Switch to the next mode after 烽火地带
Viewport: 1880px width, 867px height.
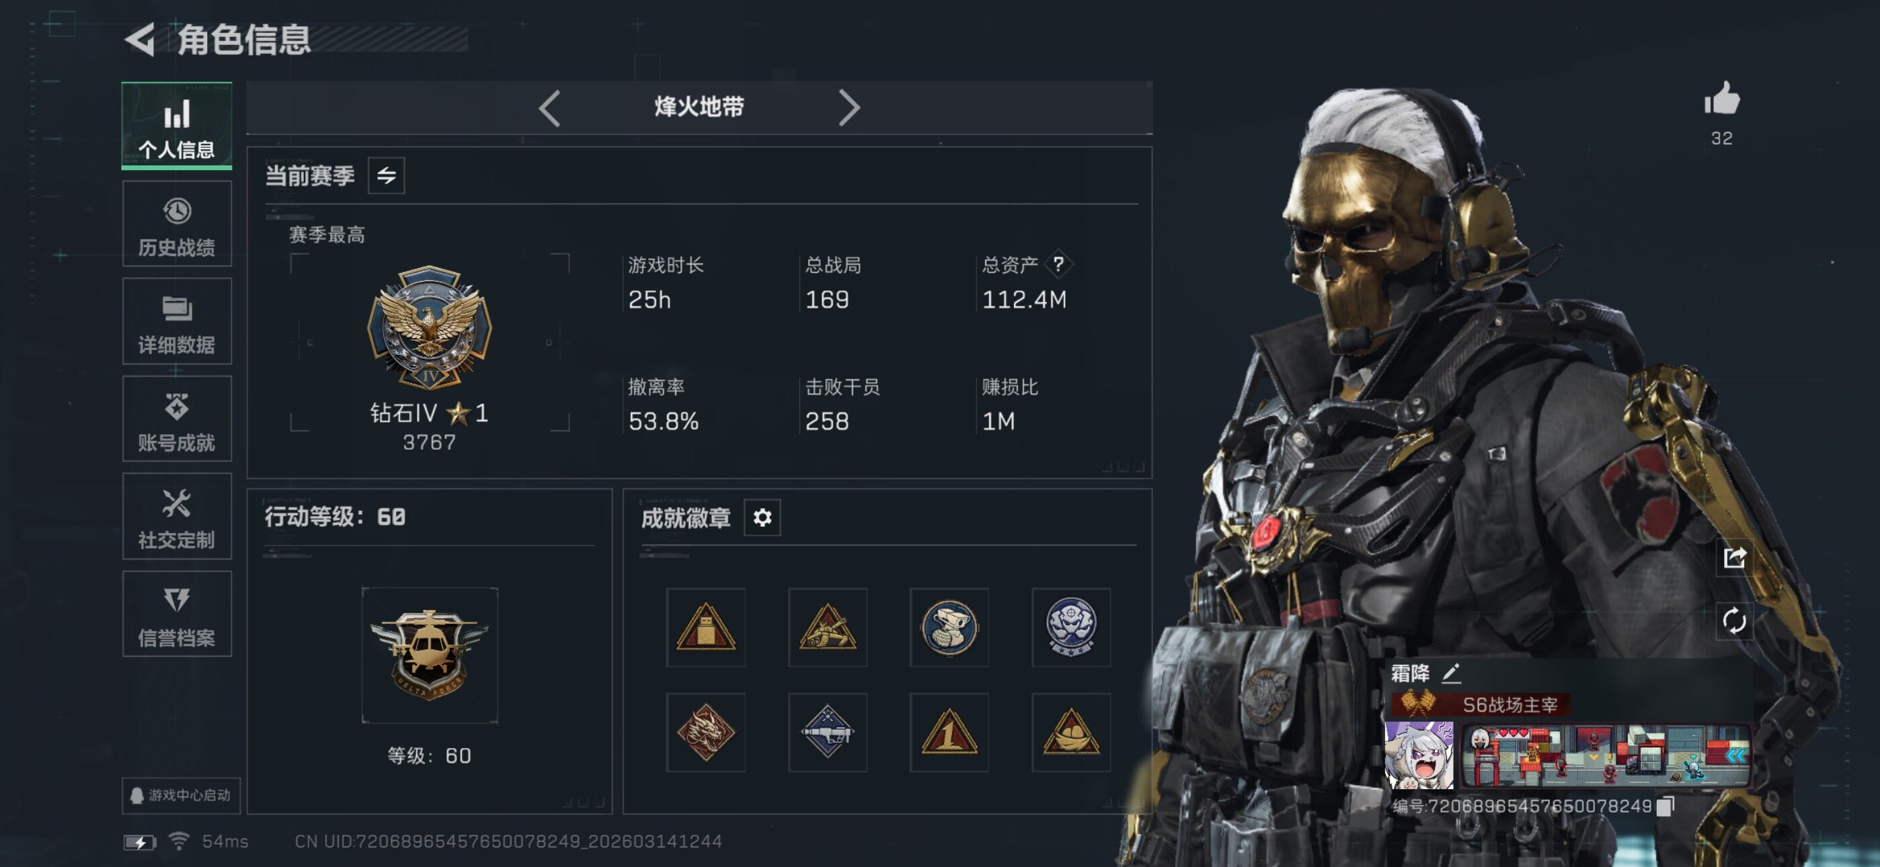coord(849,108)
